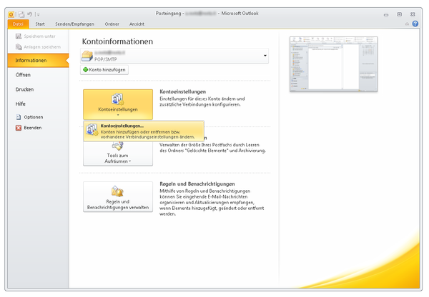Click the undo quick access icon
429x297 pixels.
coord(29,14)
